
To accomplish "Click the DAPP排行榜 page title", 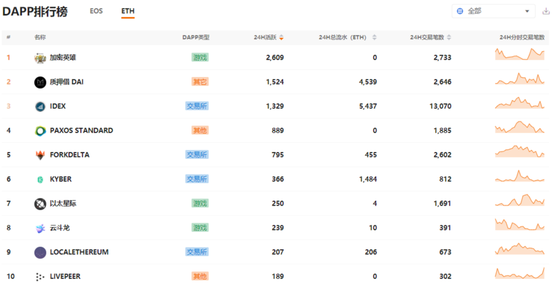I will click(x=35, y=12).
